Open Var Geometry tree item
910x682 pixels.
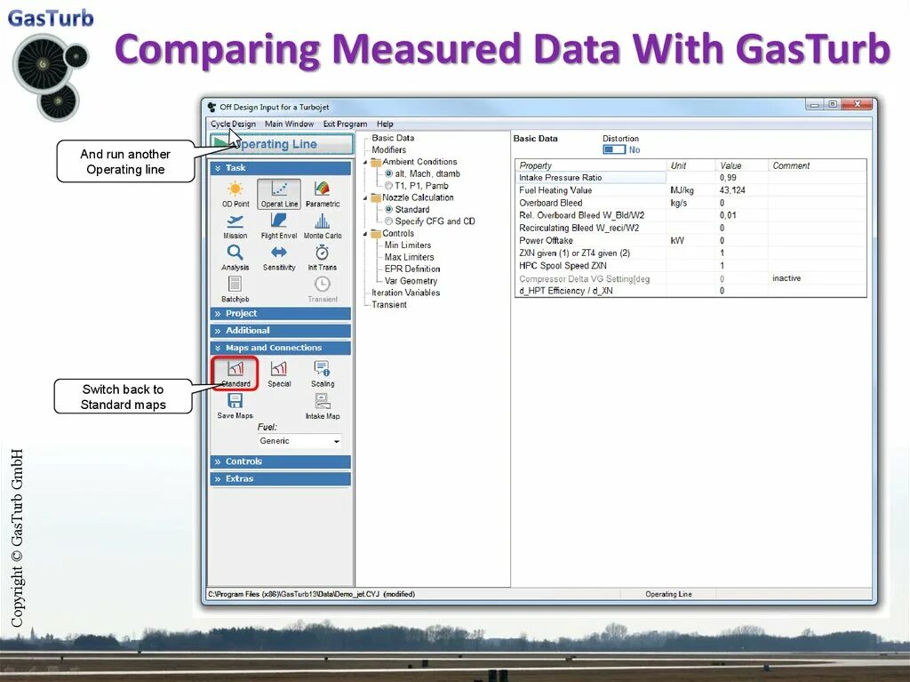coord(411,281)
